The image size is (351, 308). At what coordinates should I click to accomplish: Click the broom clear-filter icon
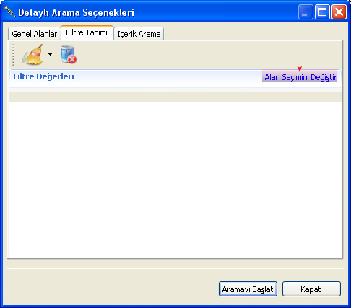tap(33, 55)
